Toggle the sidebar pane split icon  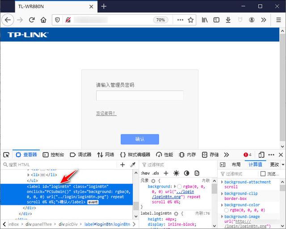pos(223,165)
